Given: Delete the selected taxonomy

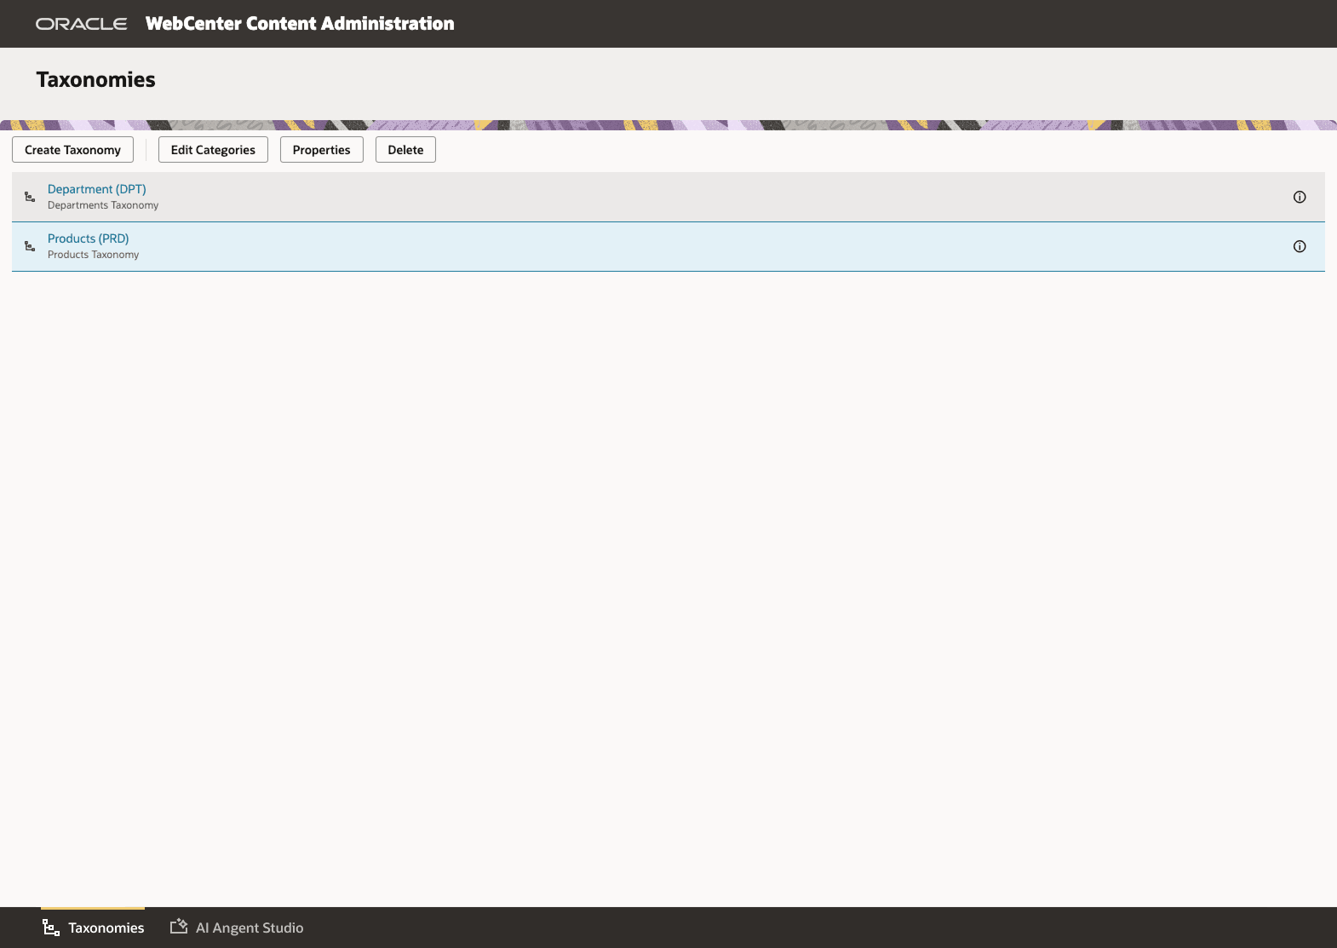Looking at the screenshot, I should coord(405,150).
